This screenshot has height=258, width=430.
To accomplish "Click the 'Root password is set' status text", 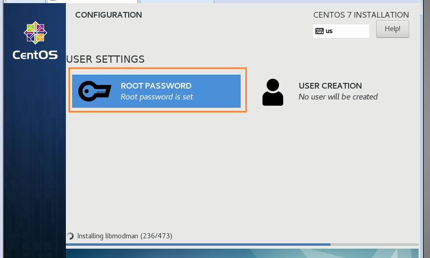I will (x=157, y=97).
